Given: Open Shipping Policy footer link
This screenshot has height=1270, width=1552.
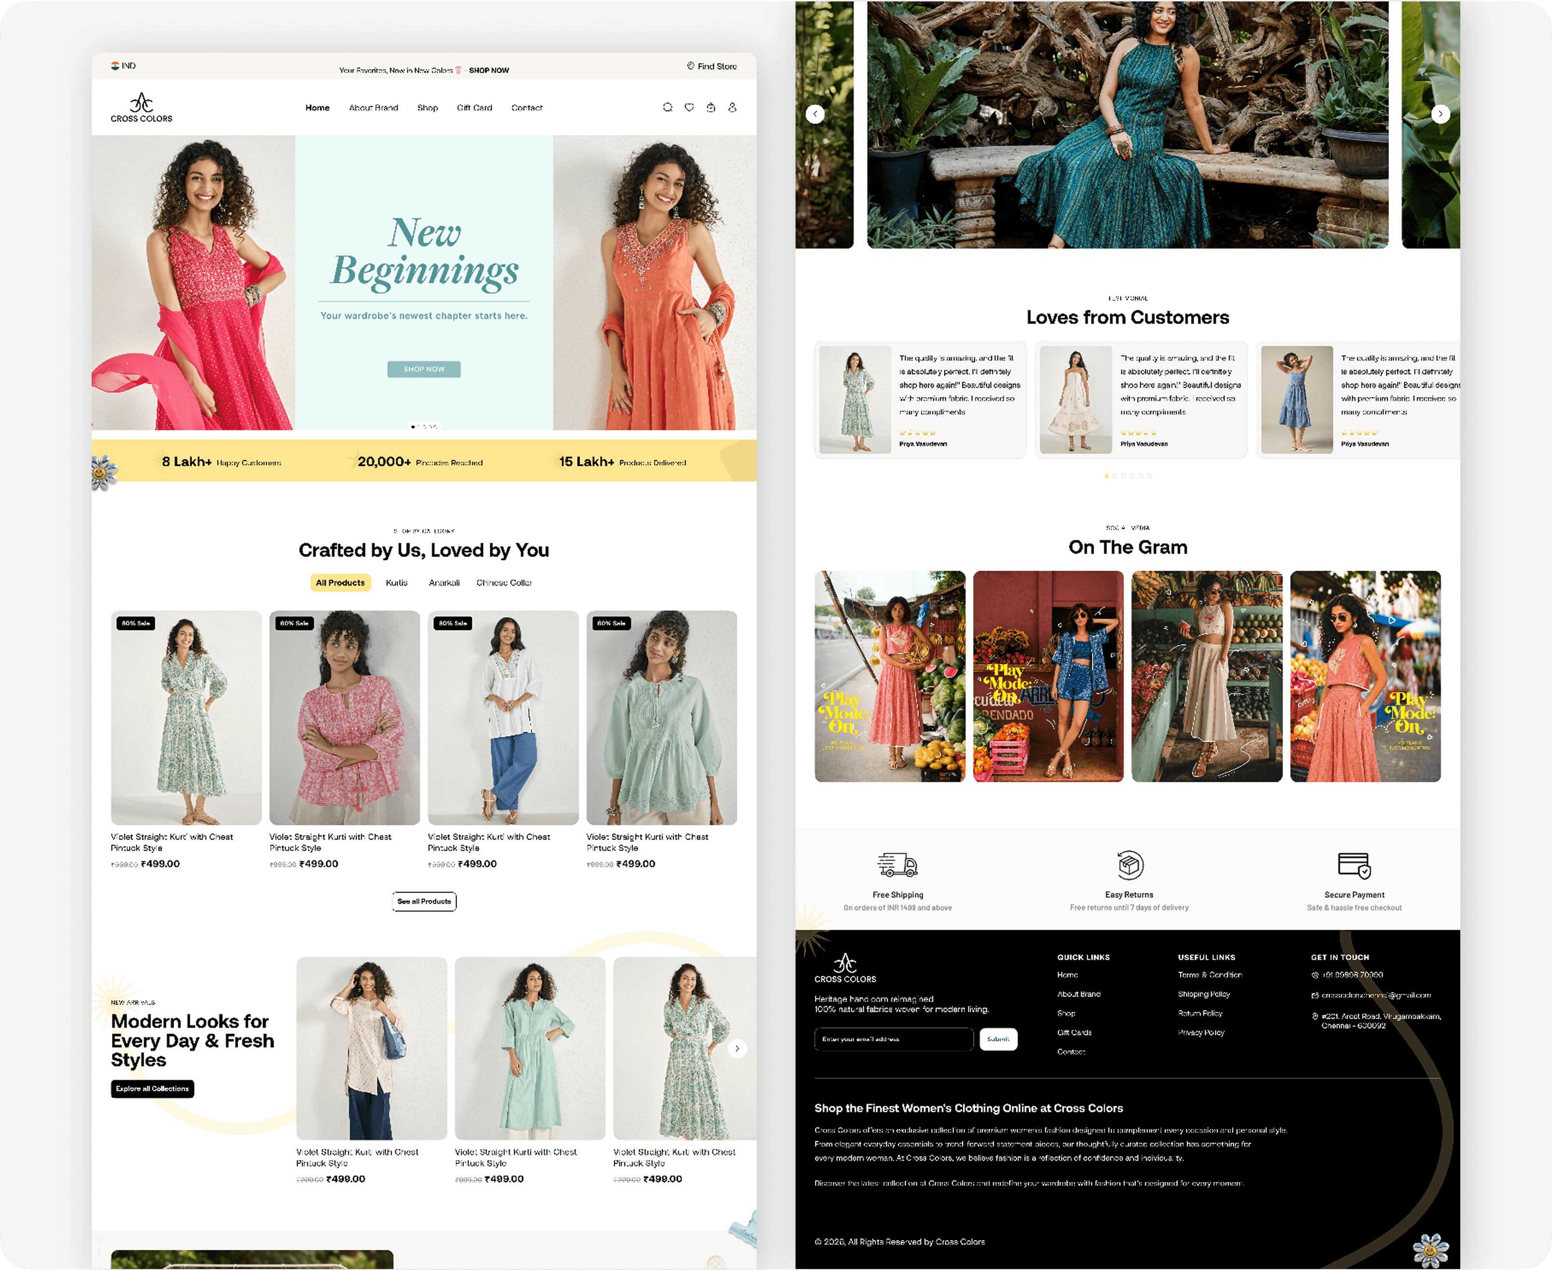Looking at the screenshot, I should pos(1204,994).
